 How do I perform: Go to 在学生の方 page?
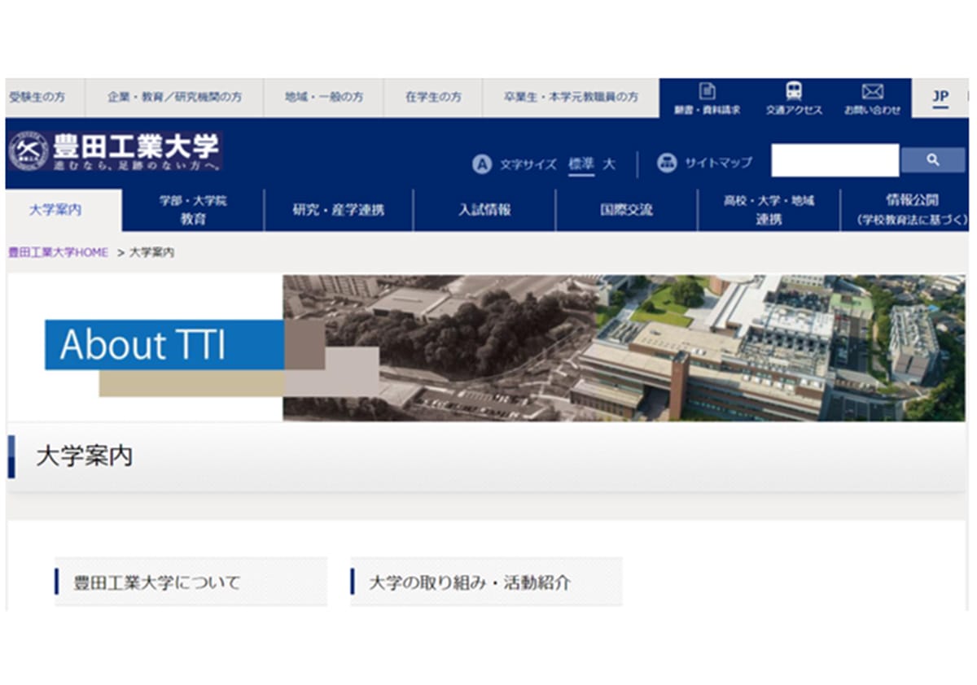tap(433, 97)
